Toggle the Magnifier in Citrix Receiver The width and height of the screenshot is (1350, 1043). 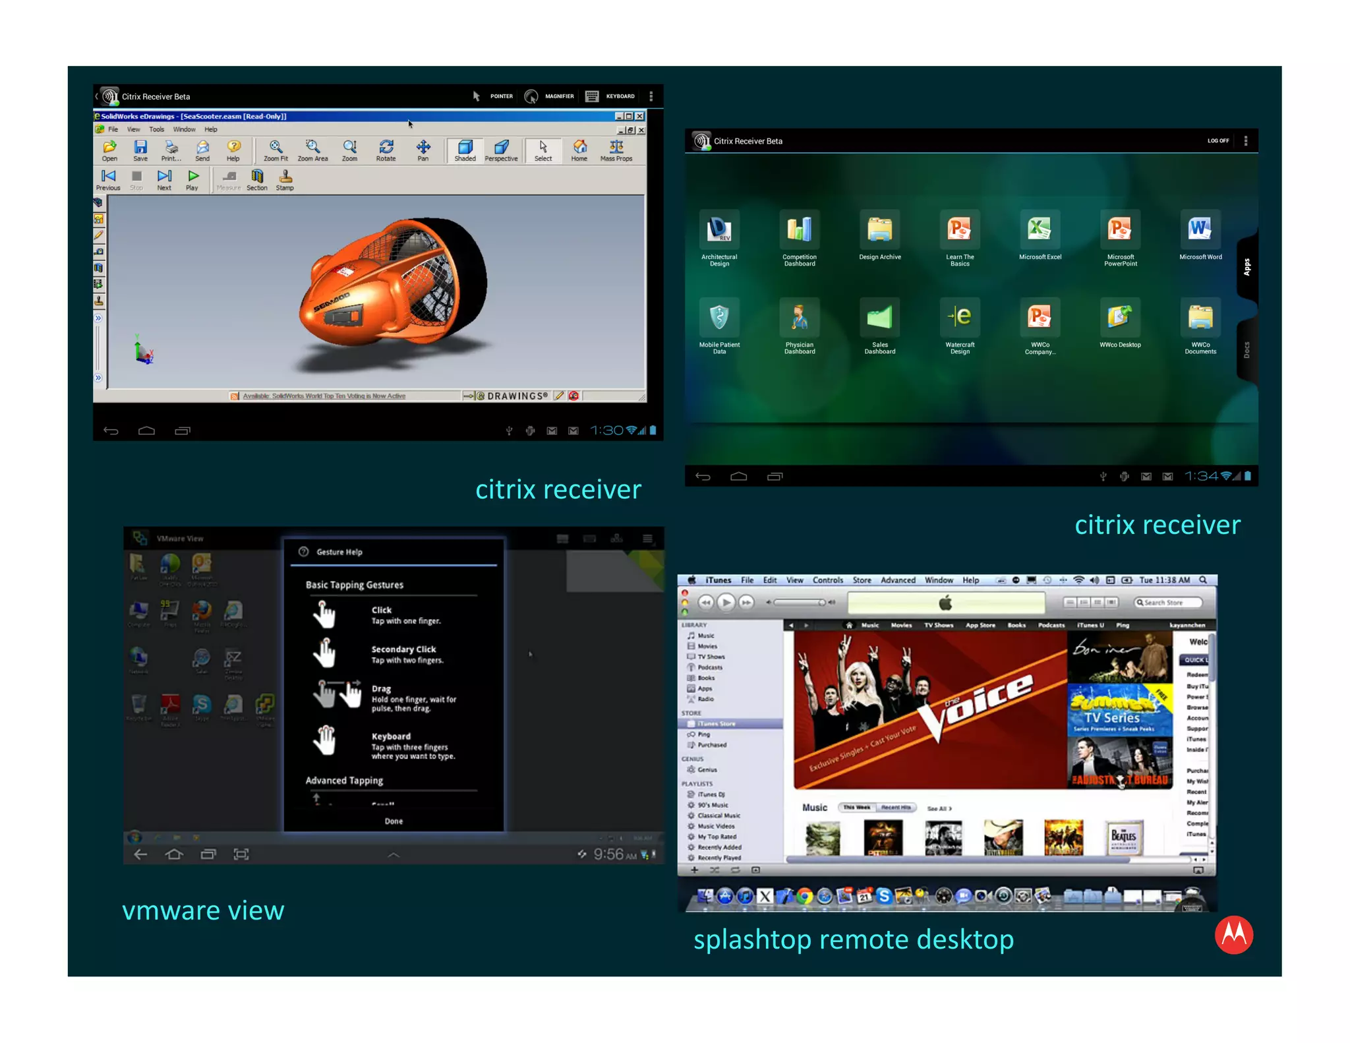549,96
